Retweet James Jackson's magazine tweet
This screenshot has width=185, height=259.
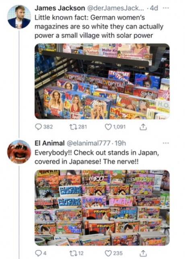[x=78, y=127]
